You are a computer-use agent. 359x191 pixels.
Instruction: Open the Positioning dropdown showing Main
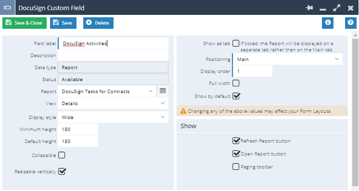click(287, 59)
